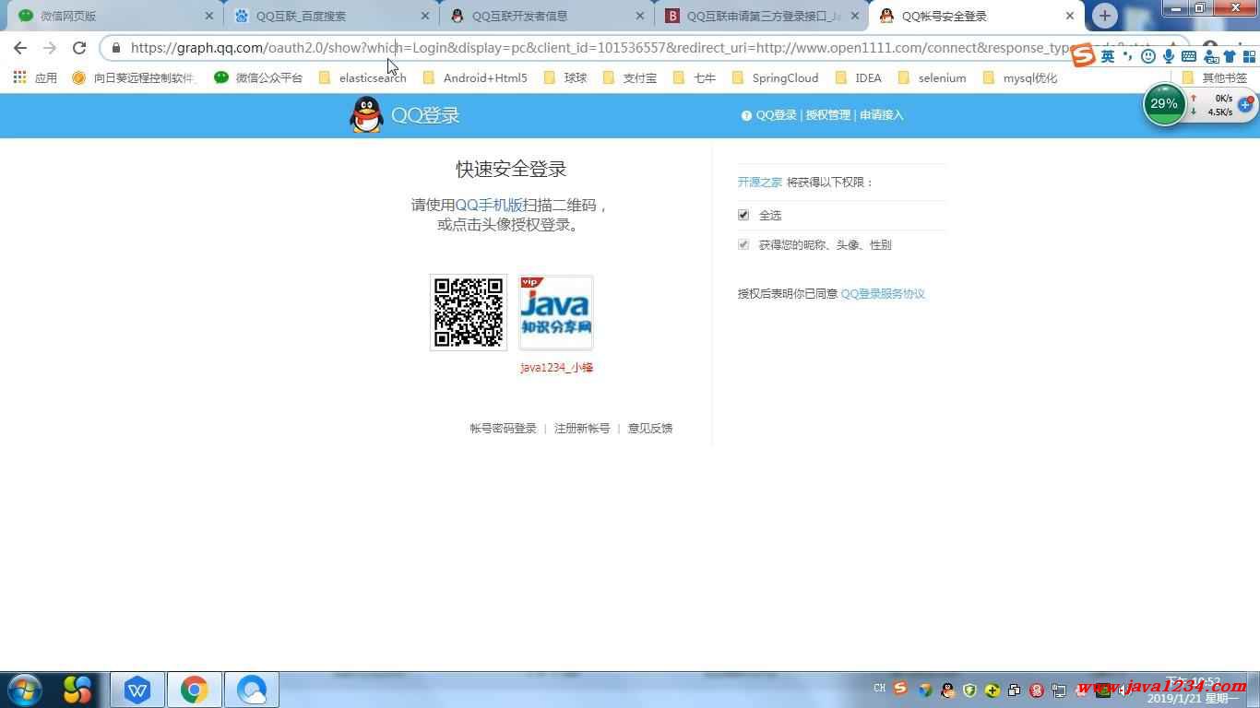1260x708 pixels.
Task: Expand the 其他书签 folder
Action: [x=1215, y=78]
